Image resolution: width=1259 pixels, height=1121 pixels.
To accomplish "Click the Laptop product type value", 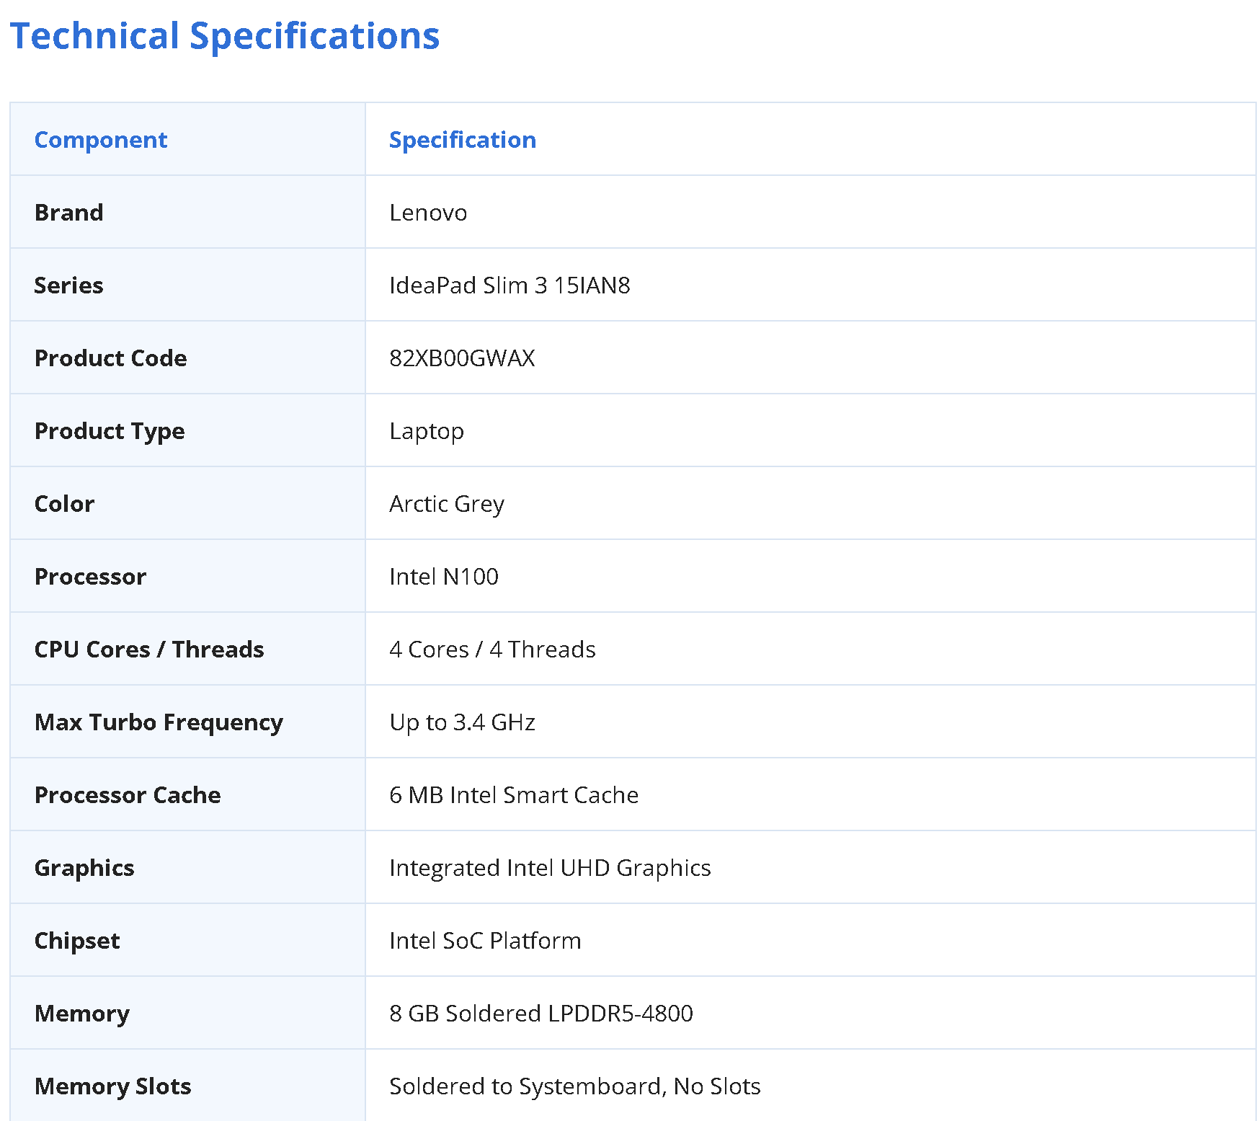I will coord(427,431).
